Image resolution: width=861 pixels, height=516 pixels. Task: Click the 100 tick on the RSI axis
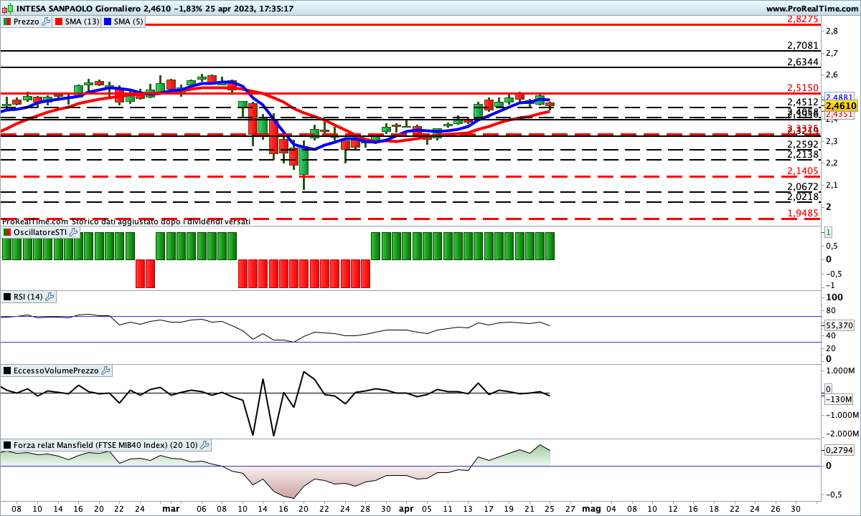point(834,297)
